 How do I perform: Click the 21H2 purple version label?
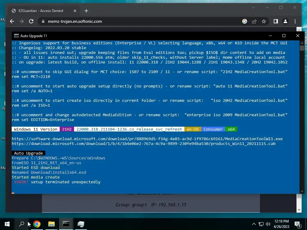pos(67,129)
